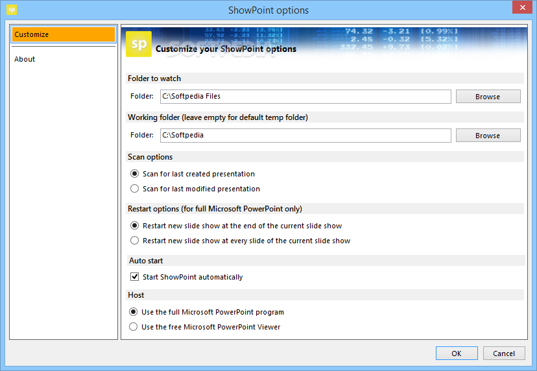
Task: Click the Working folder path field
Action: 305,136
